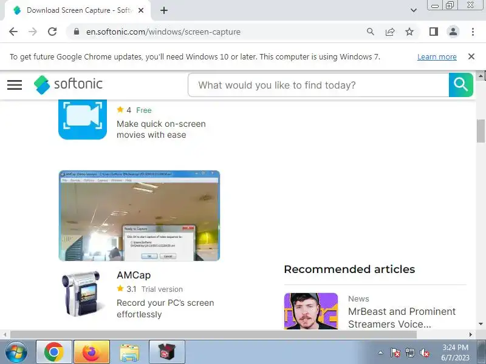This screenshot has width=486, height=364.
Task: Open the Softonic hamburger menu
Action: pos(15,84)
